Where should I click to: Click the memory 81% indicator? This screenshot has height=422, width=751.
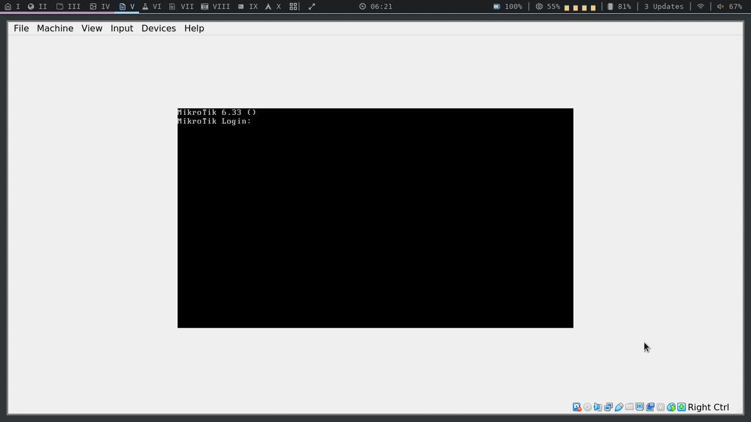619,6
